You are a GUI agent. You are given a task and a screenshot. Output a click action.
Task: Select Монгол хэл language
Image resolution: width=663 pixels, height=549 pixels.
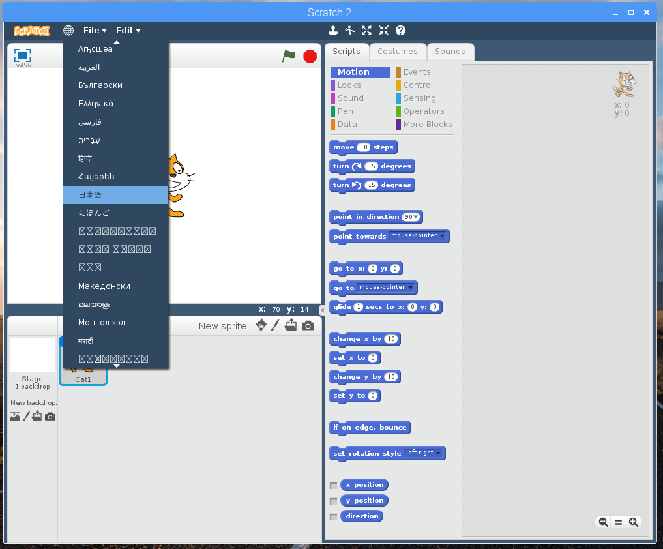tap(115, 322)
